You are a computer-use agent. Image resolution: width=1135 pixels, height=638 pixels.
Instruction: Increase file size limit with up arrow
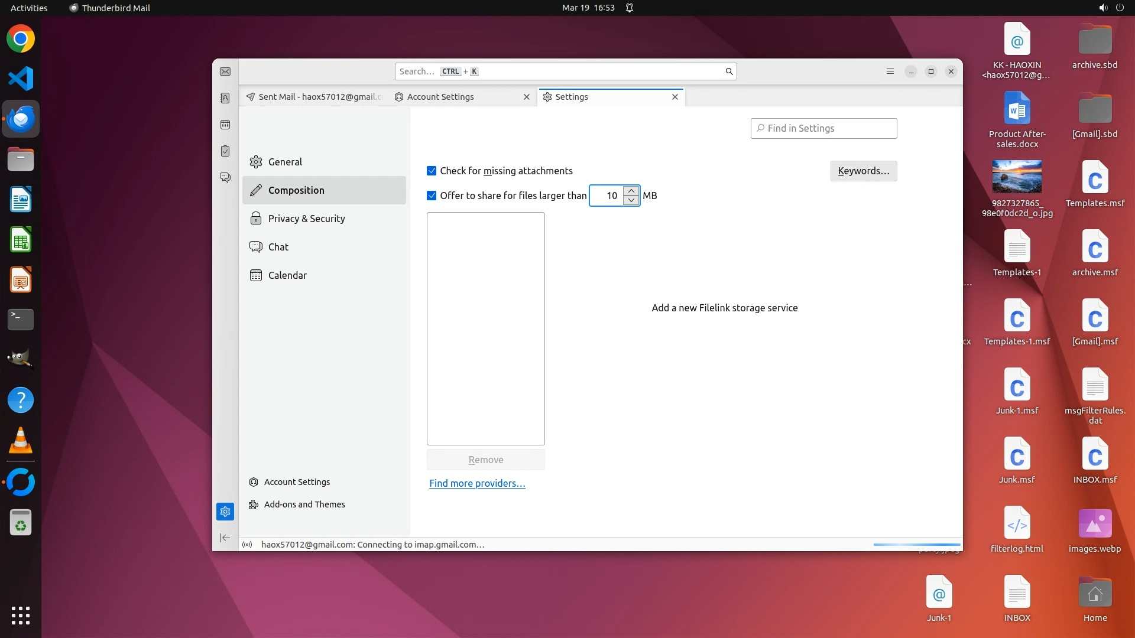click(631, 191)
